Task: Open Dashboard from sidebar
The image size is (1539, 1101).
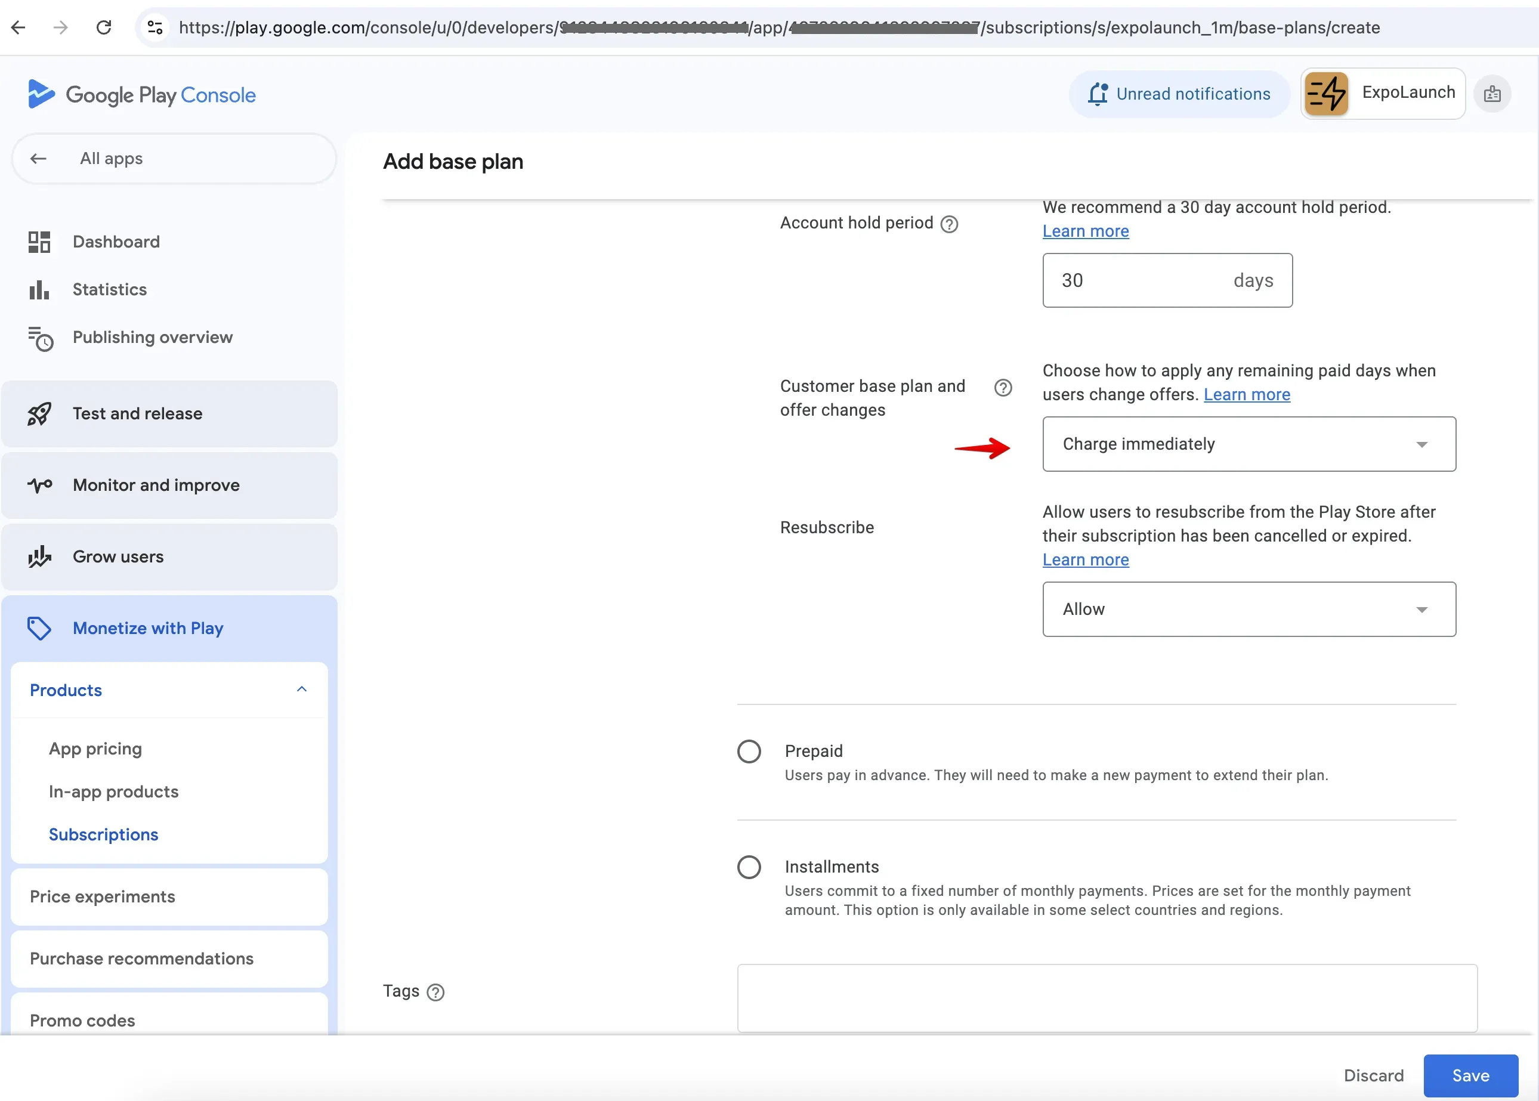Action: tap(116, 242)
